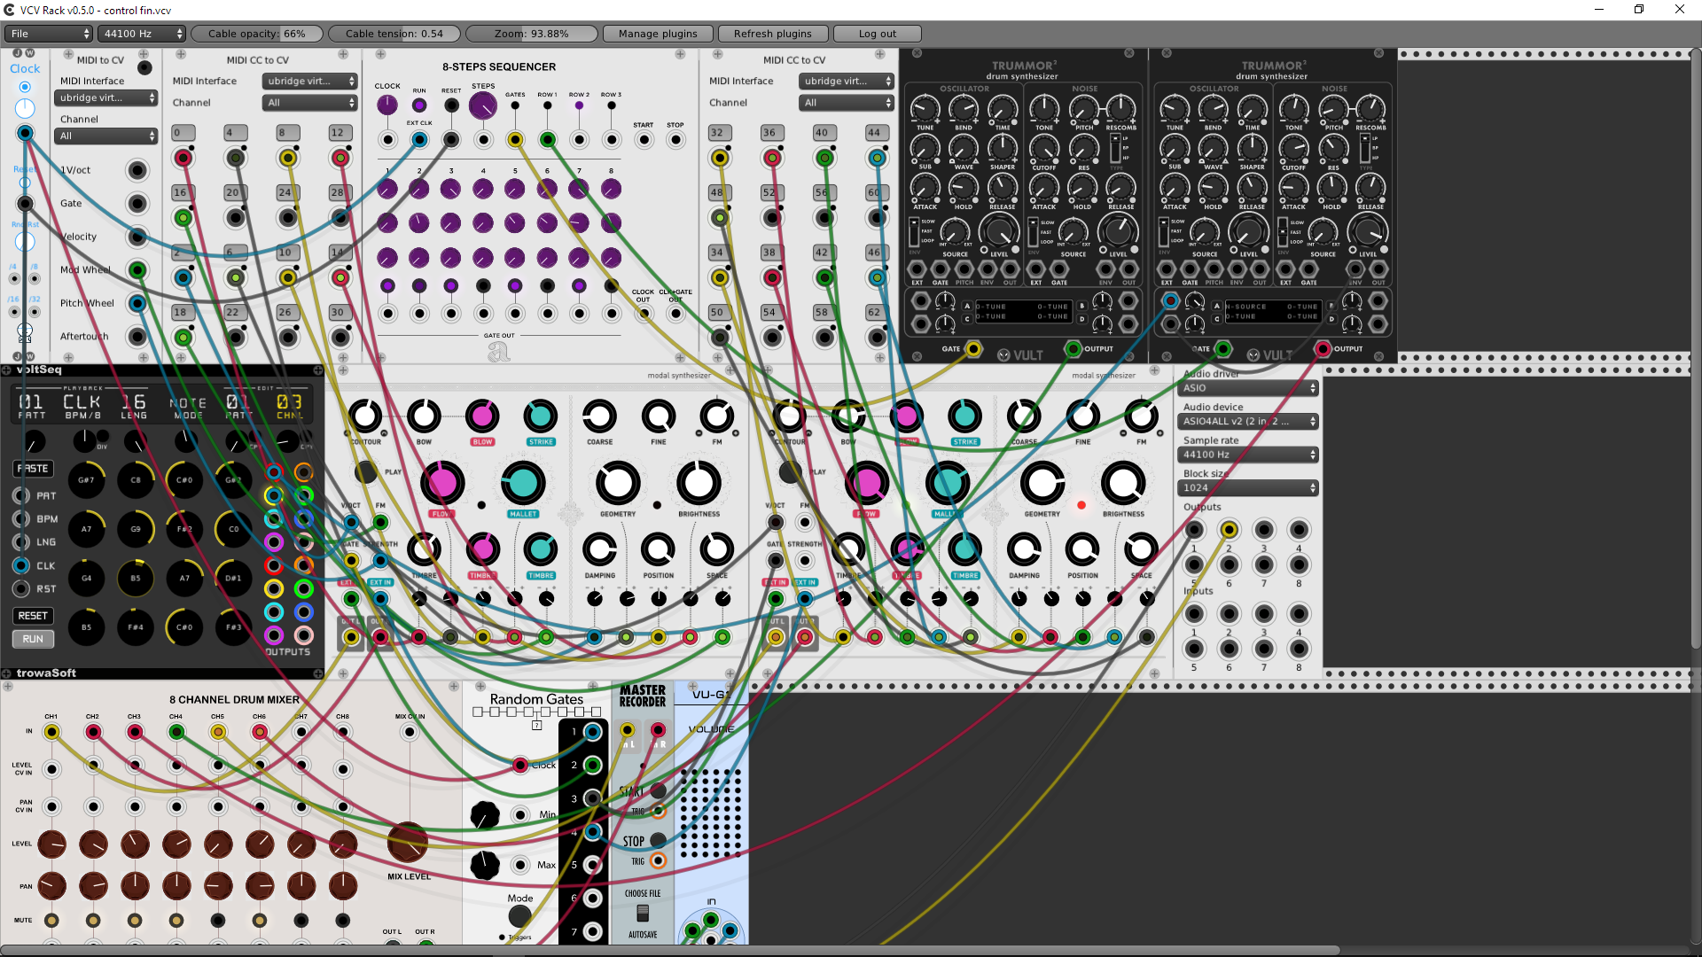Click the Cable tension slider
1702x957 pixels.
pos(394,34)
